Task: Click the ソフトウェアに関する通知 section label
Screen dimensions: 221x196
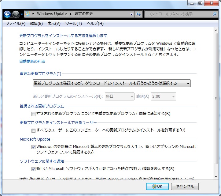Action: click(42, 161)
